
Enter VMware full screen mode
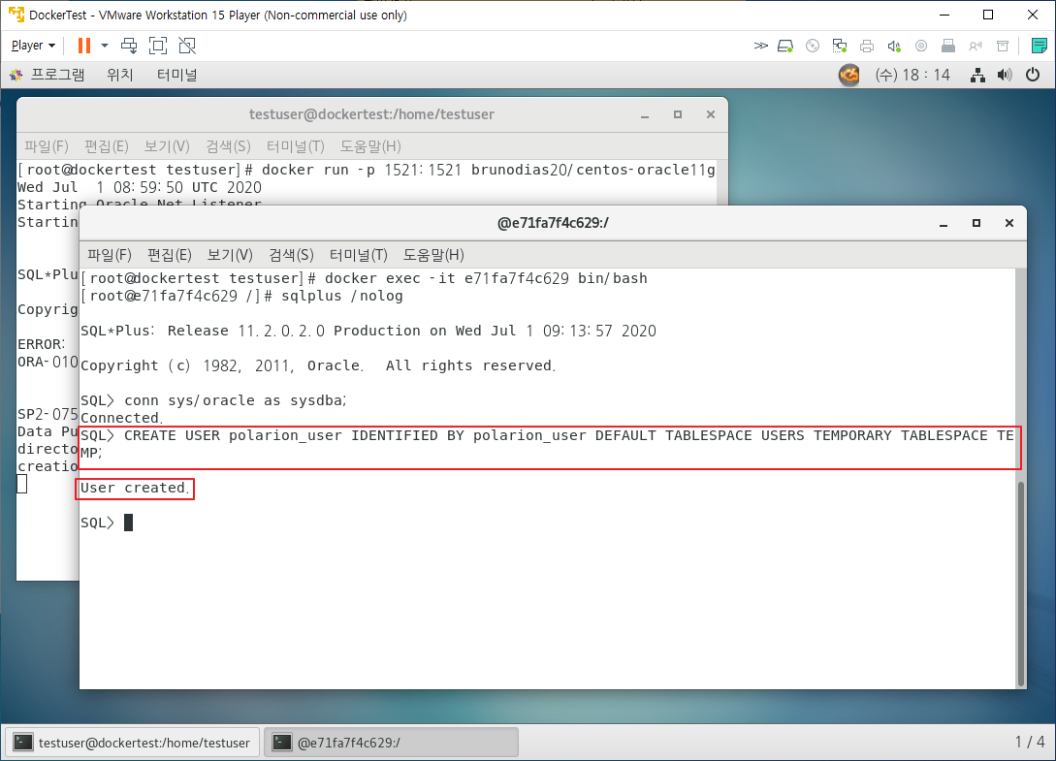pos(158,46)
